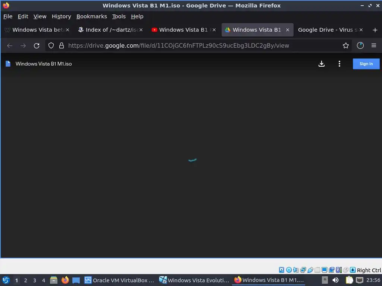Switch to virtual desktop 2

pyautogui.click(x=26, y=280)
